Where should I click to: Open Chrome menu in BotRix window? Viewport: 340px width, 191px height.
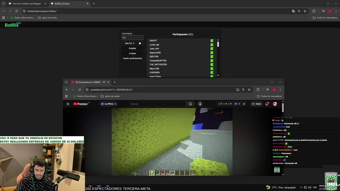point(336,11)
